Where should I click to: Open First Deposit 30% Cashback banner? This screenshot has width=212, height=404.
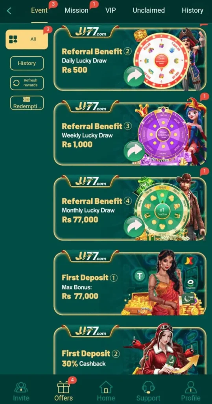[130, 350]
